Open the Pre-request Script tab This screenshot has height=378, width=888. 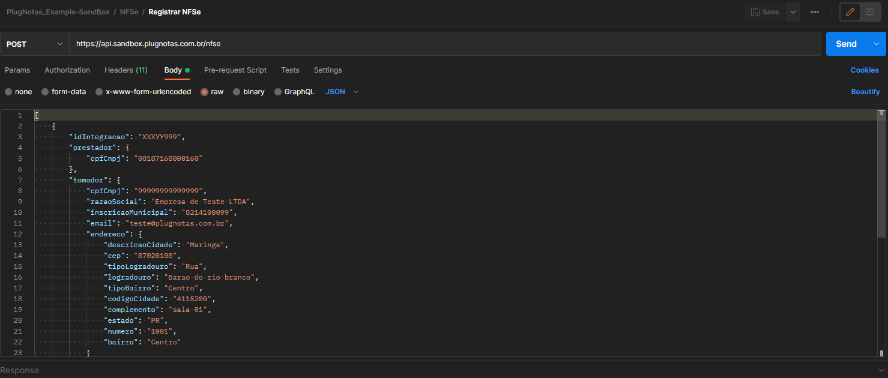[x=235, y=70]
